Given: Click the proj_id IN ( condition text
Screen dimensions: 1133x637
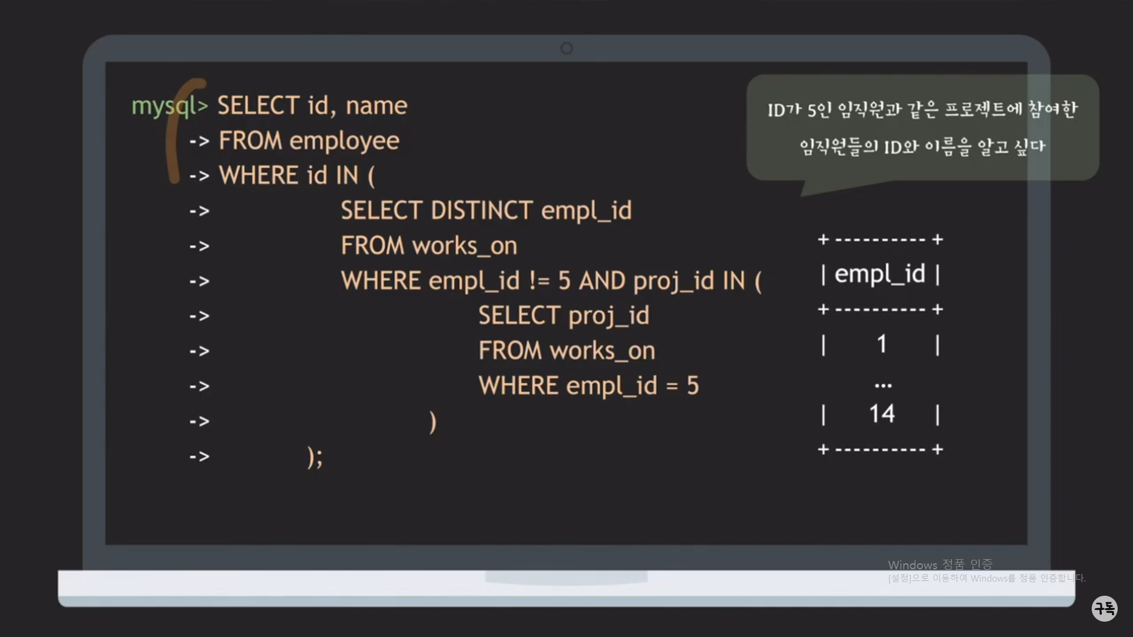Looking at the screenshot, I should pos(697,281).
